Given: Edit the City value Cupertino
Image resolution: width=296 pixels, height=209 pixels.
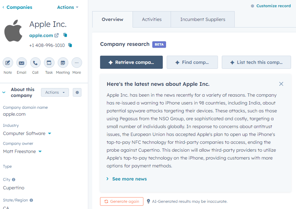Looking at the screenshot, I should (x=13, y=188).
